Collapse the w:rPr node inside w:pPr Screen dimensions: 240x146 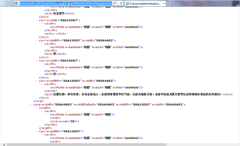click(42, 111)
